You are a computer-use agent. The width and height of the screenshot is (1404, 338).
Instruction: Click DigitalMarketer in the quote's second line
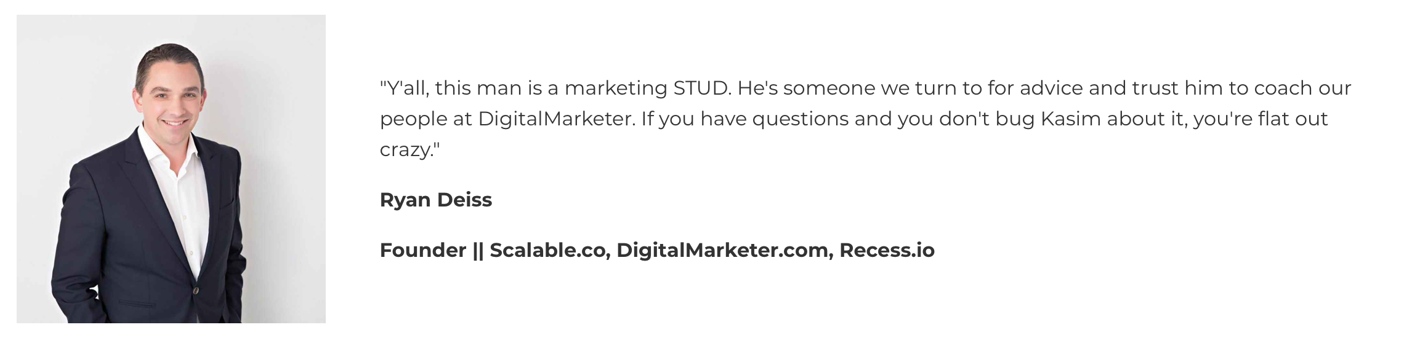click(x=556, y=119)
